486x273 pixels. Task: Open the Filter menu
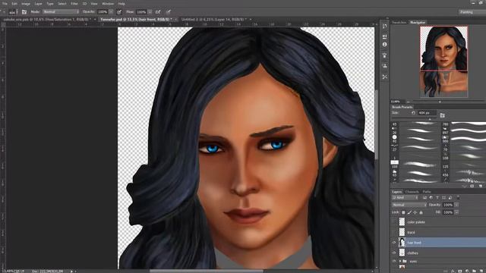tap(74, 4)
